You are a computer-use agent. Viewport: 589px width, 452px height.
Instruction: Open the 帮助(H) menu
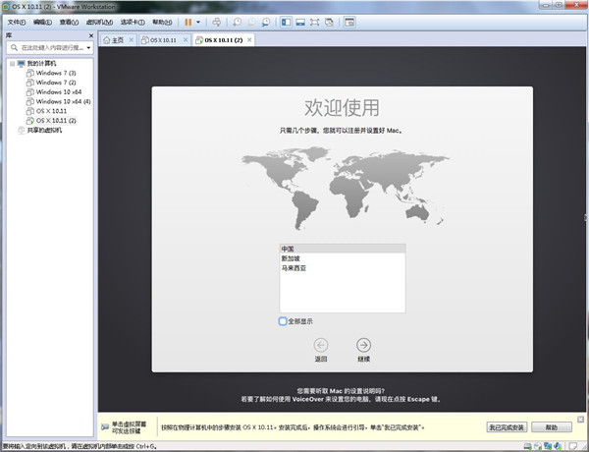tap(162, 23)
